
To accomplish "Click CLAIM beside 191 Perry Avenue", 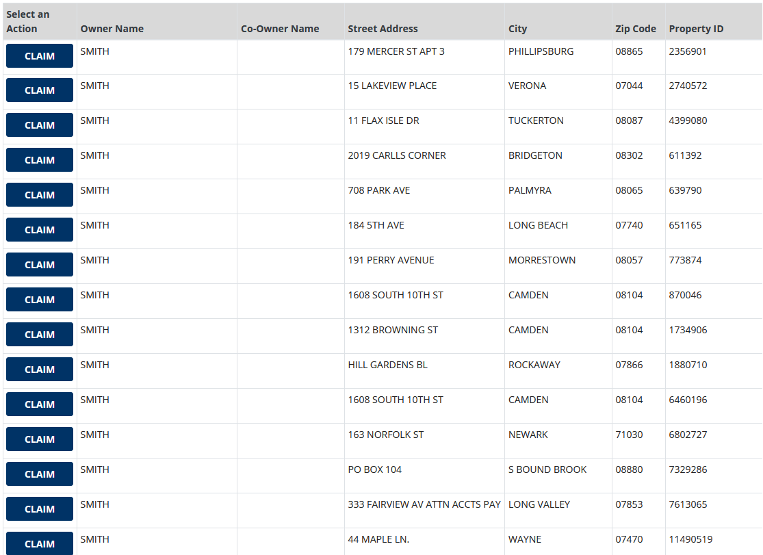I will pyautogui.click(x=40, y=265).
